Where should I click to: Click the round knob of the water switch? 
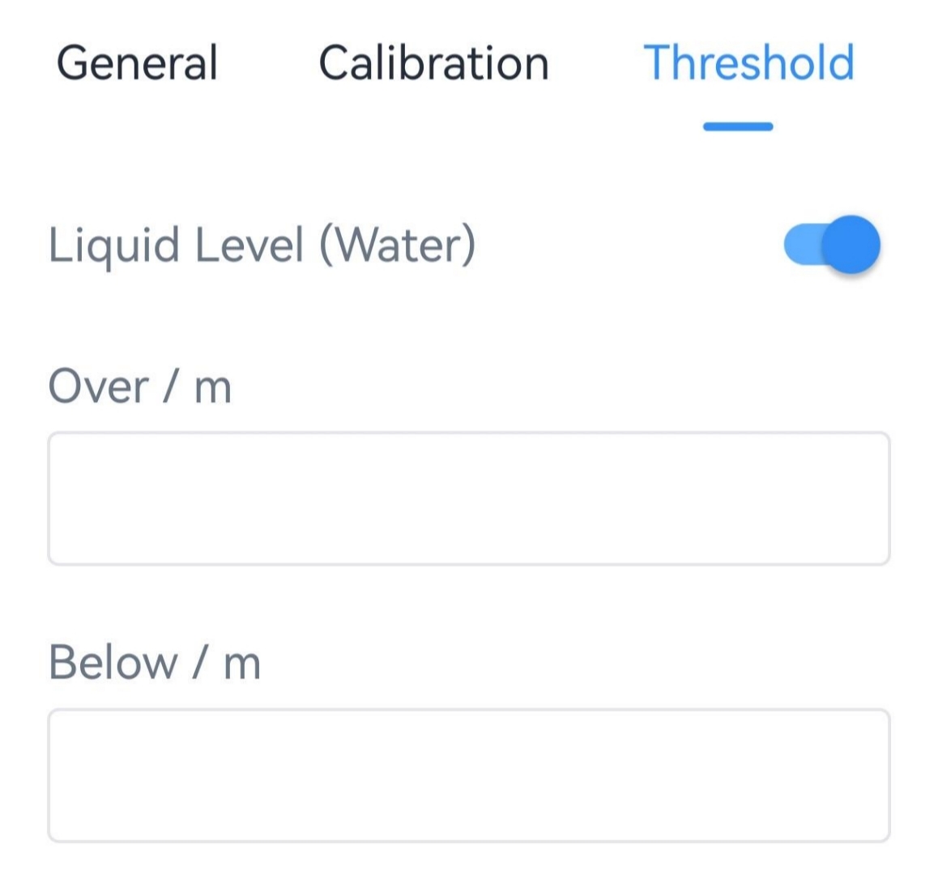click(x=853, y=244)
